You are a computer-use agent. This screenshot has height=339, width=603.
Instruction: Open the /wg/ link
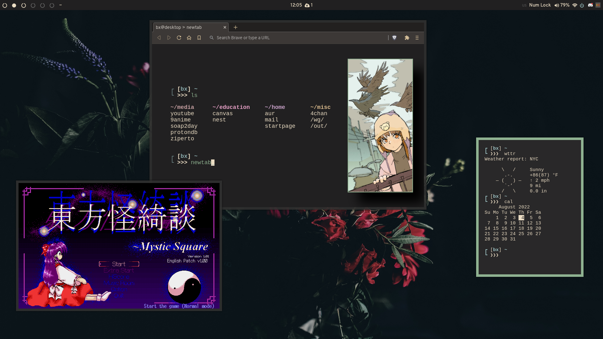tap(317, 120)
